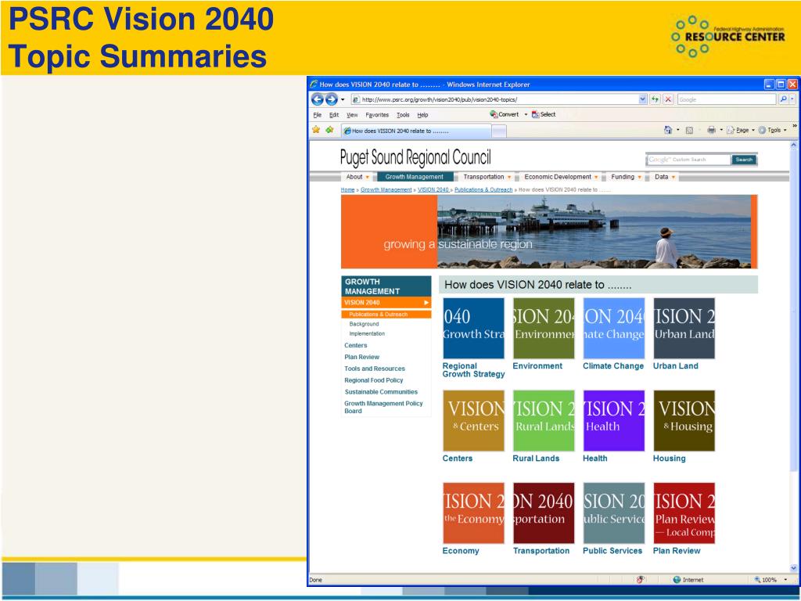Select 'Implementation' in the left sidebar submenu
Image resolution: width=801 pixels, height=601 pixels.
coord(367,333)
